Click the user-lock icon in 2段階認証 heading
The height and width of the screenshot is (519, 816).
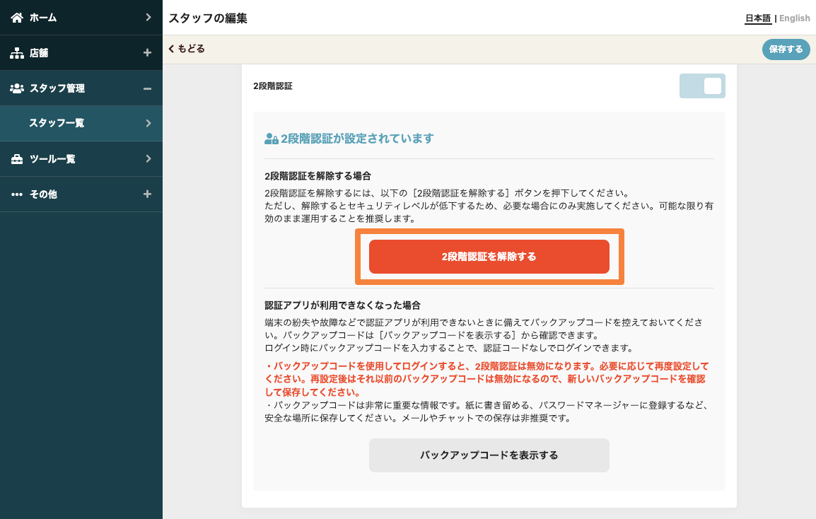click(271, 139)
